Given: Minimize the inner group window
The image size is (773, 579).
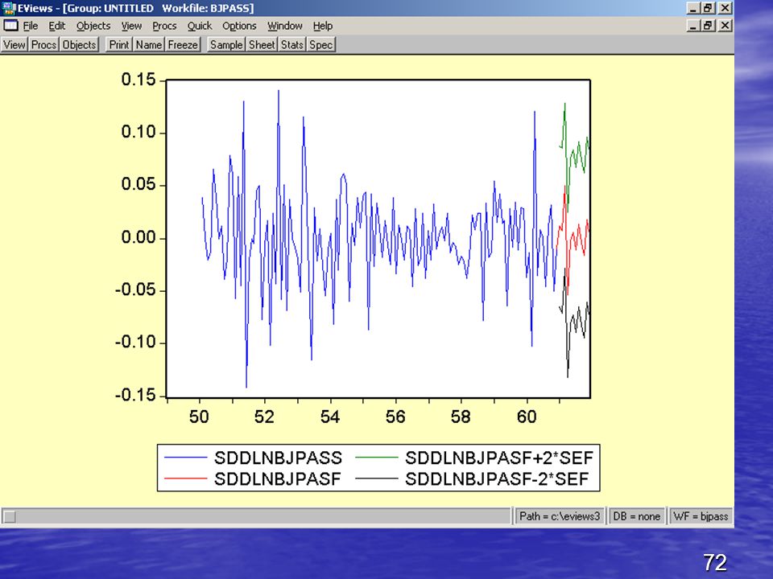Looking at the screenshot, I should point(693,26).
